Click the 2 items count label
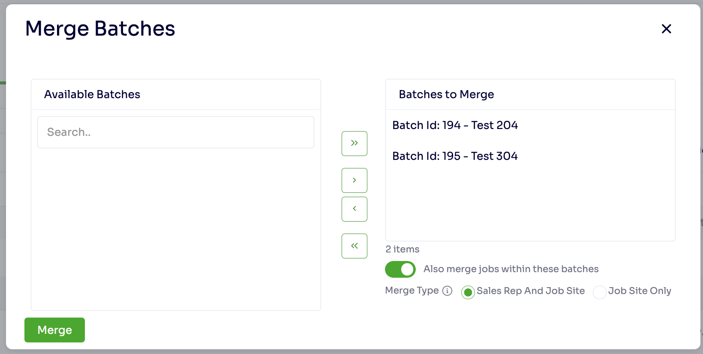Image resolution: width=703 pixels, height=354 pixels. 402,249
